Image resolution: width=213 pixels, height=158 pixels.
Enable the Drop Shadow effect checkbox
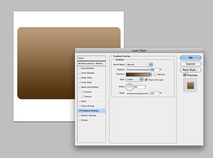coord(80,68)
